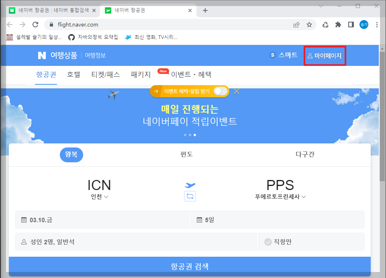Viewport: 386px width, 278px height.
Task: Select the third banner carousel dot
Action: pyautogui.click(x=195, y=135)
